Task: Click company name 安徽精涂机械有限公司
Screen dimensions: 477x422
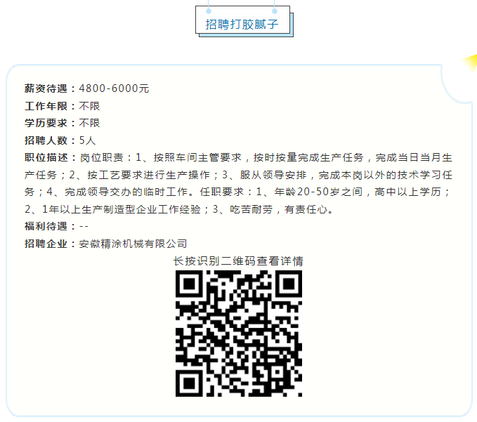Action: (133, 244)
